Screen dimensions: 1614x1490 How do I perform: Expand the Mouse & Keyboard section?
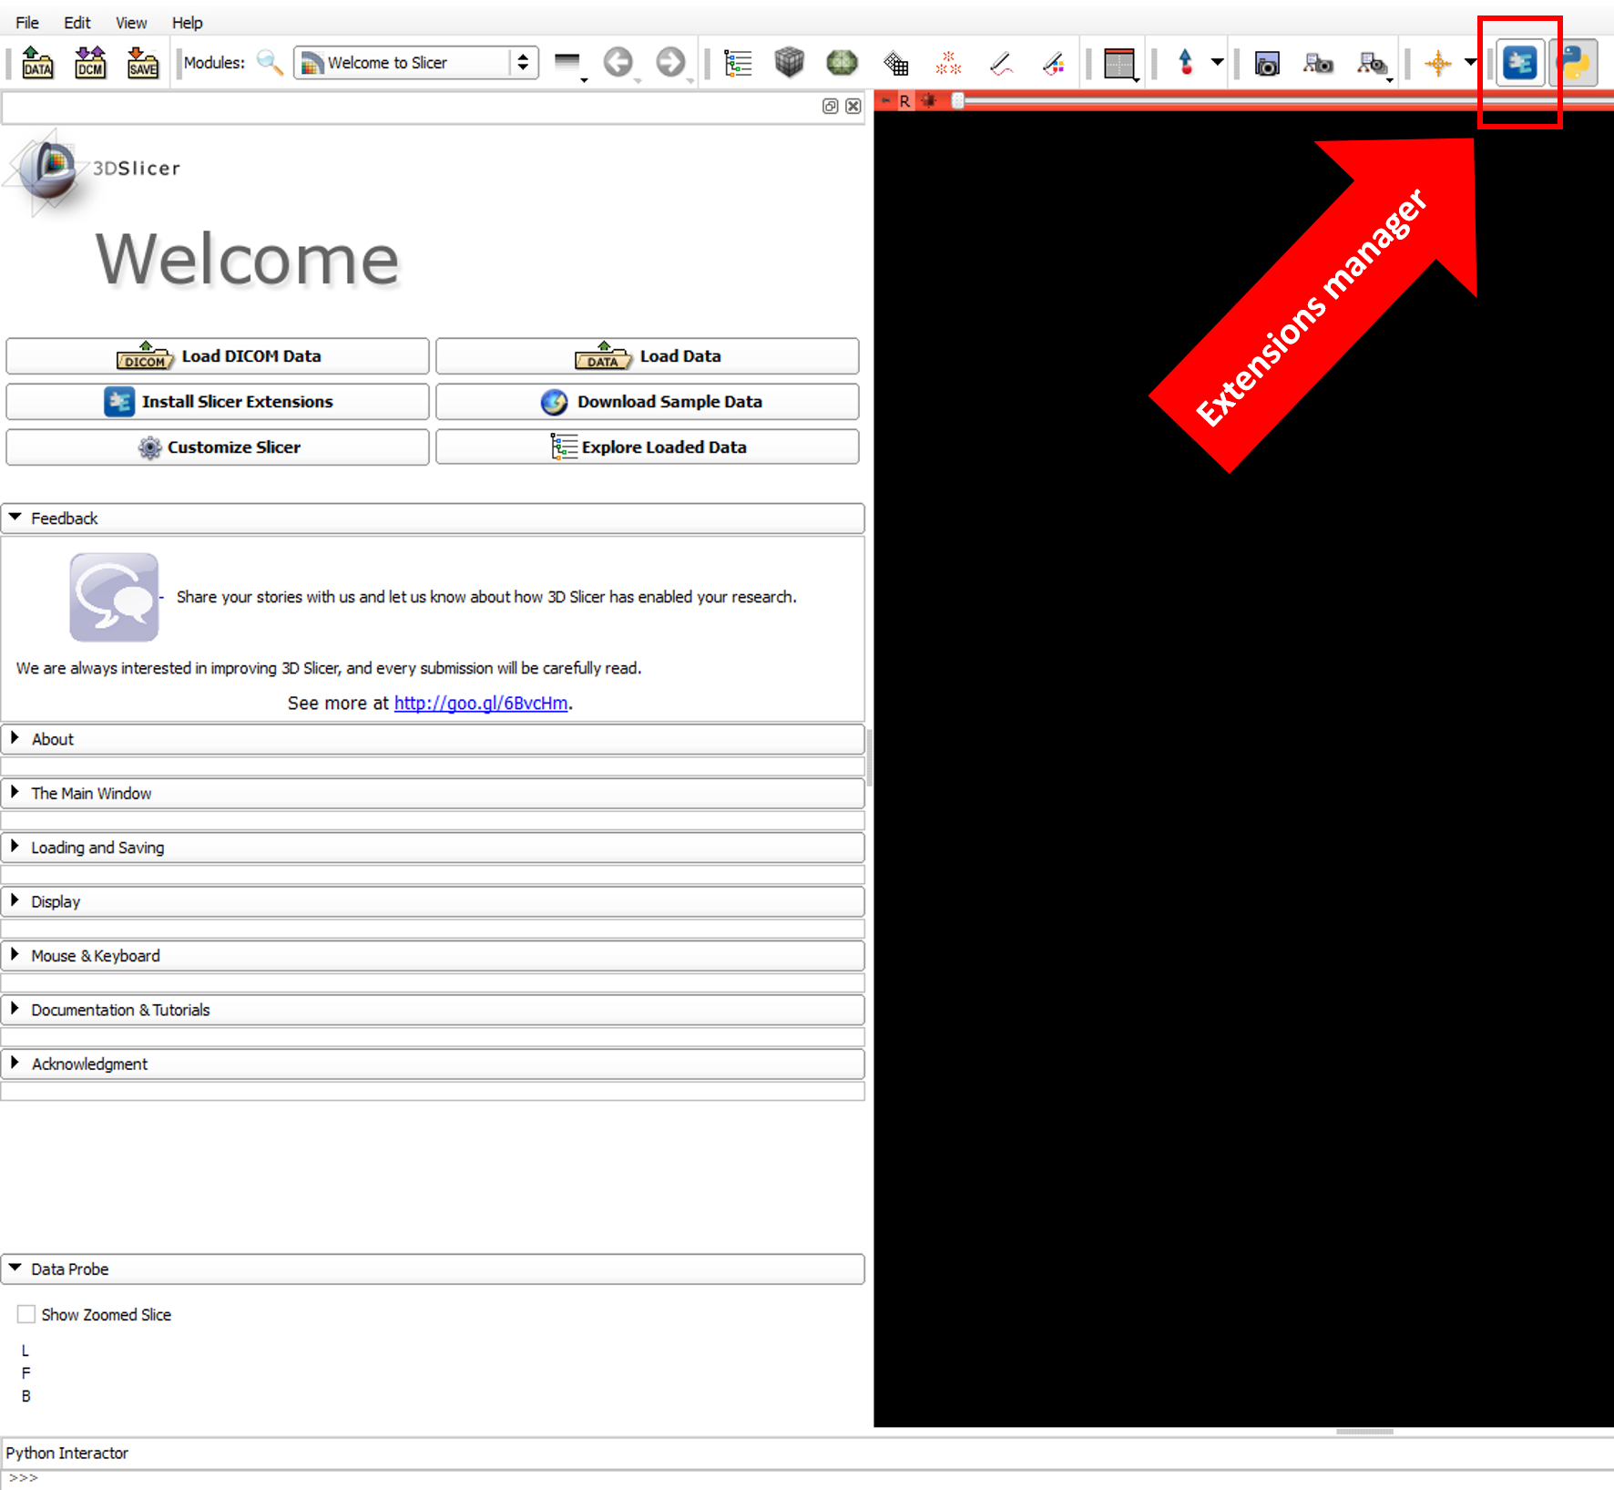(433, 956)
